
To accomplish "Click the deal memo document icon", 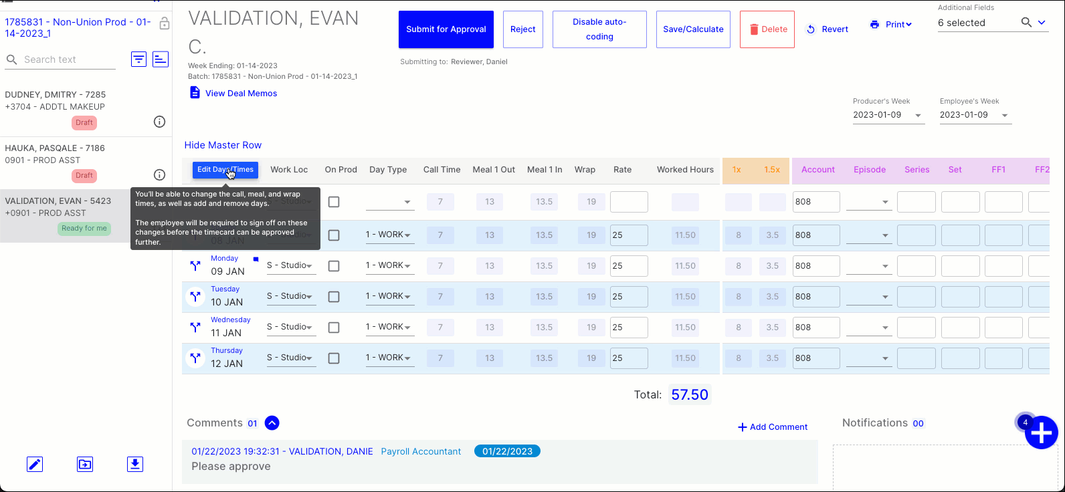I will coord(195,93).
